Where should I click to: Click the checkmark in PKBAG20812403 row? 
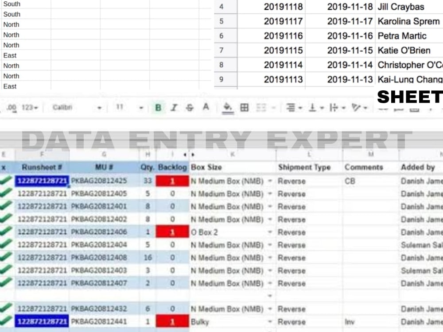click(6, 270)
